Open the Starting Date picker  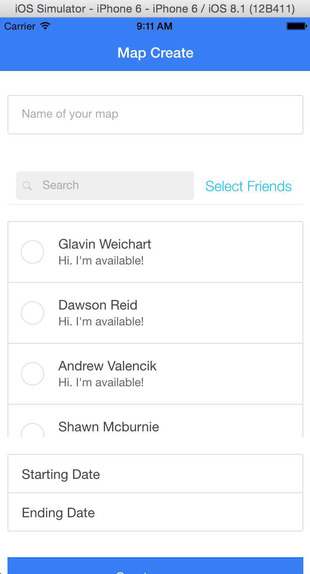click(x=155, y=474)
